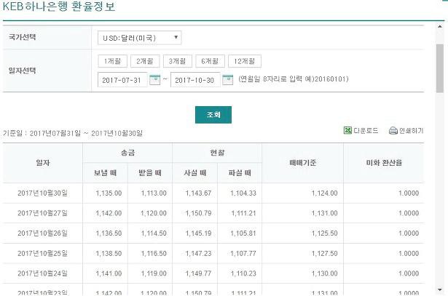Open the end date calendar picker

point(228,79)
